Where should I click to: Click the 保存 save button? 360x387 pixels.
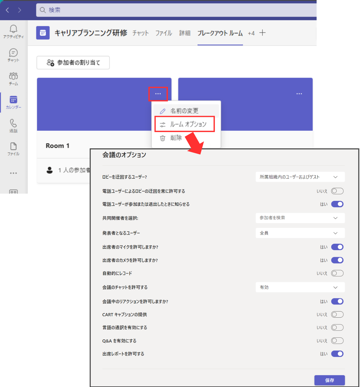pos(329,380)
